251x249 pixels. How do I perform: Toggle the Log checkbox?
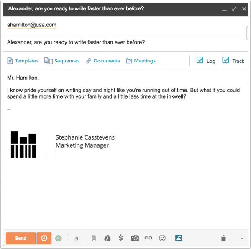[200, 60]
